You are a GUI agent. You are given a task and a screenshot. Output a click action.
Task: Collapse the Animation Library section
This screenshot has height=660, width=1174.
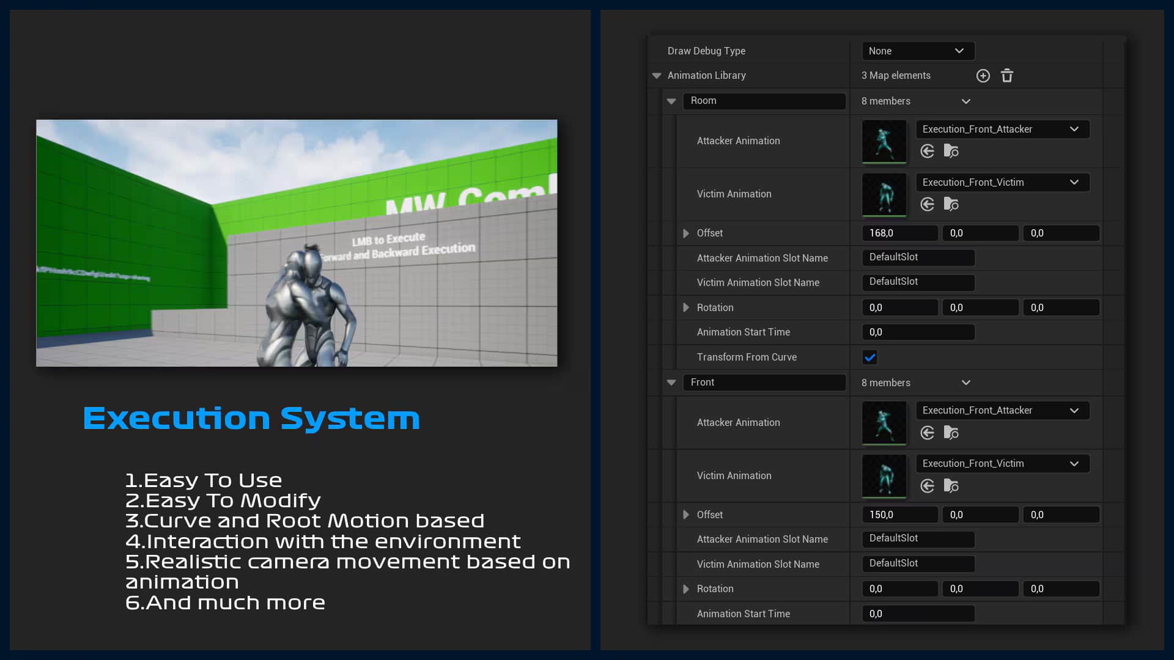click(657, 76)
